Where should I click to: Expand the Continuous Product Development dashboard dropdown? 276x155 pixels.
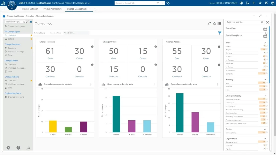point(89,3)
